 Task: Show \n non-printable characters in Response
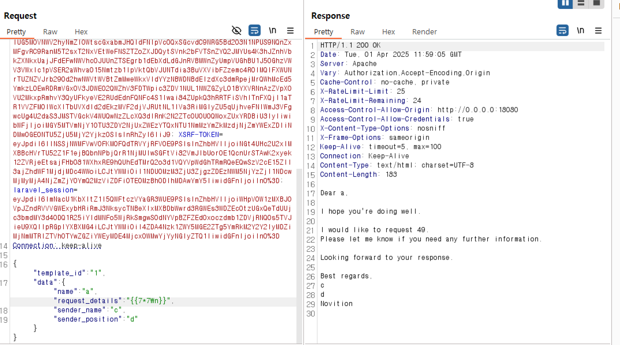(x=580, y=30)
